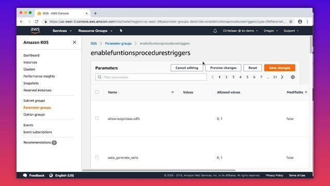Open the Terms of Use link
This screenshot has width=330, height=186.
click(x=297, y=175)
